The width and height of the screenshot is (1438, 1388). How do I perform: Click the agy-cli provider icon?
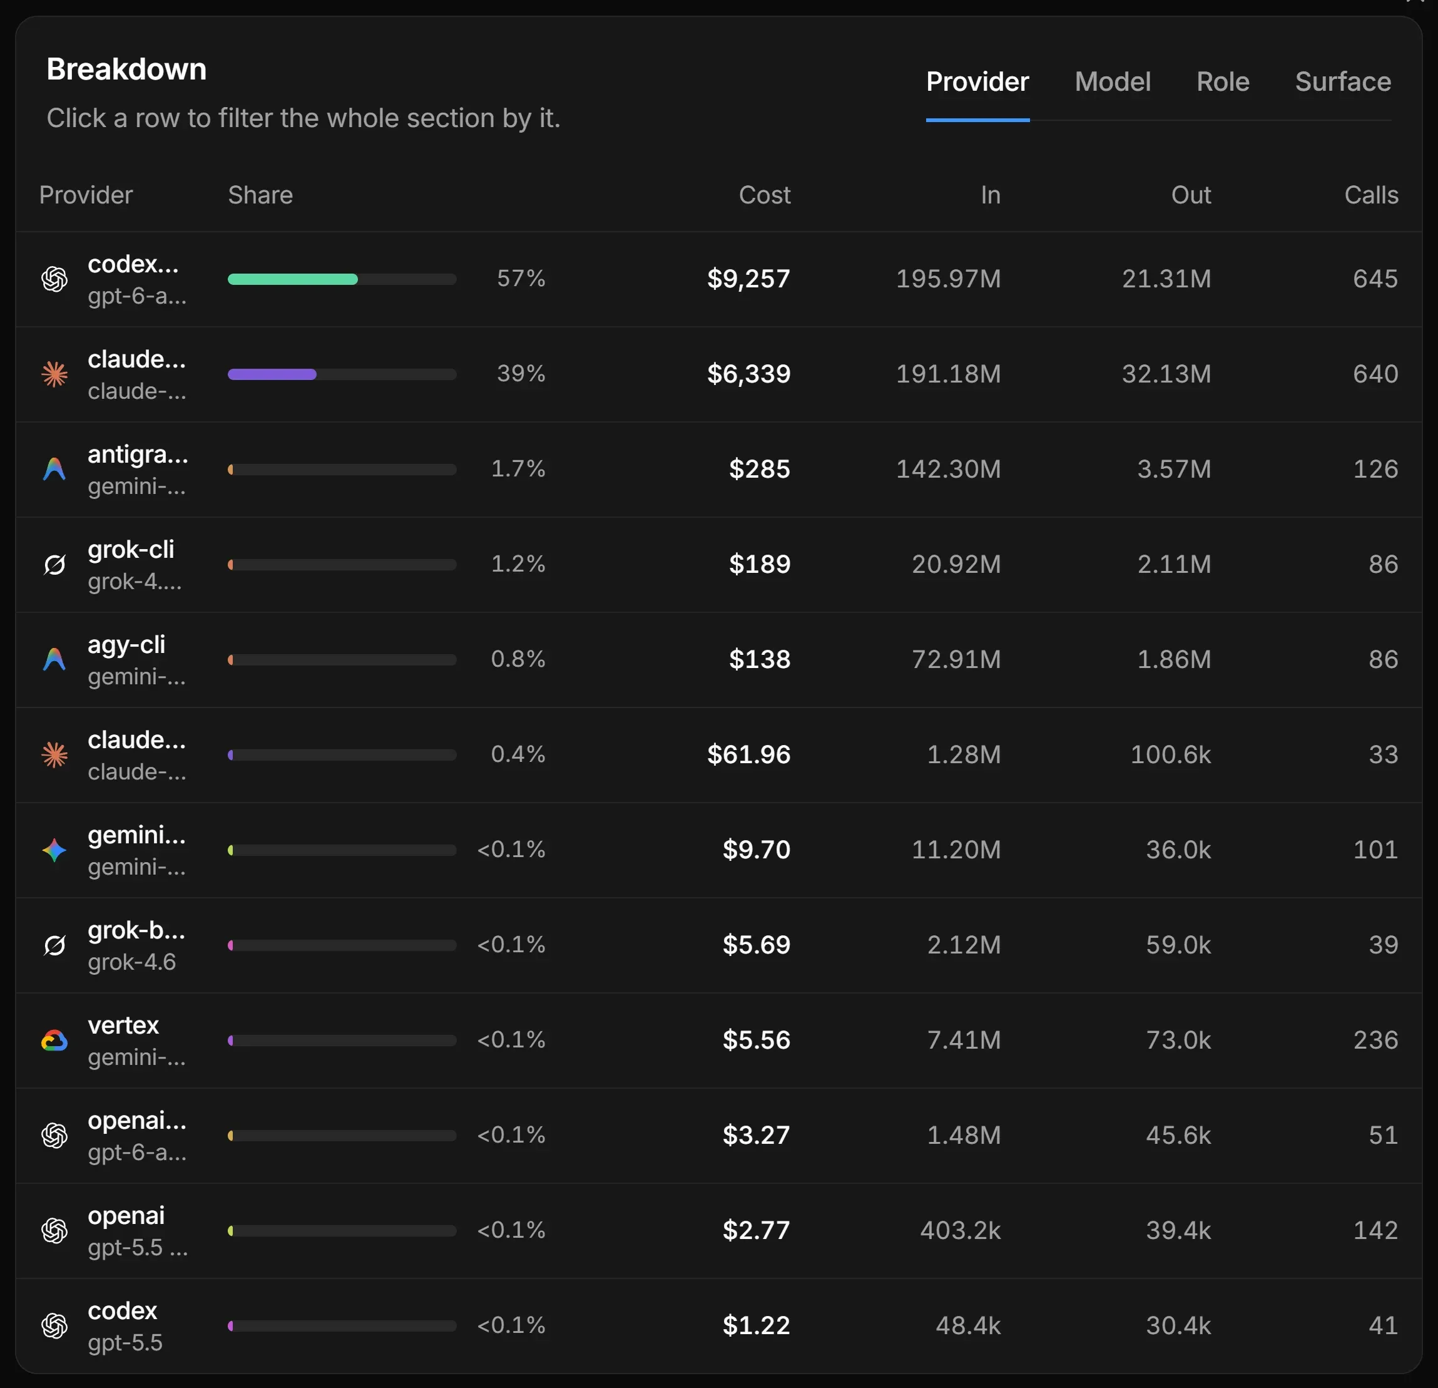coord(54,659)
